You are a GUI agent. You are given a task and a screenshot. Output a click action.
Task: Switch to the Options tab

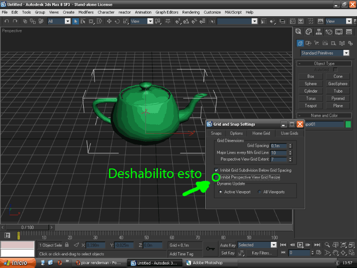click(x=236, y=133)
